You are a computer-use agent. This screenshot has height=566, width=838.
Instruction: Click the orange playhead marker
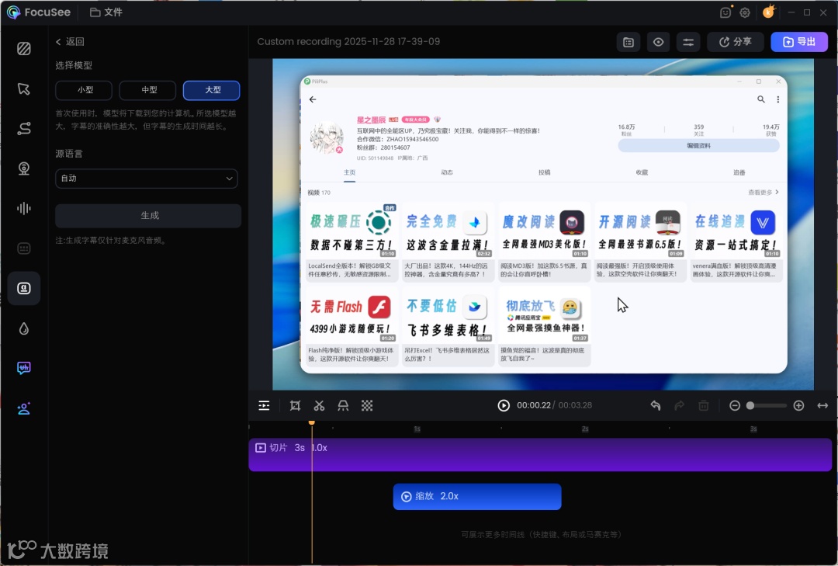[312, 422]
